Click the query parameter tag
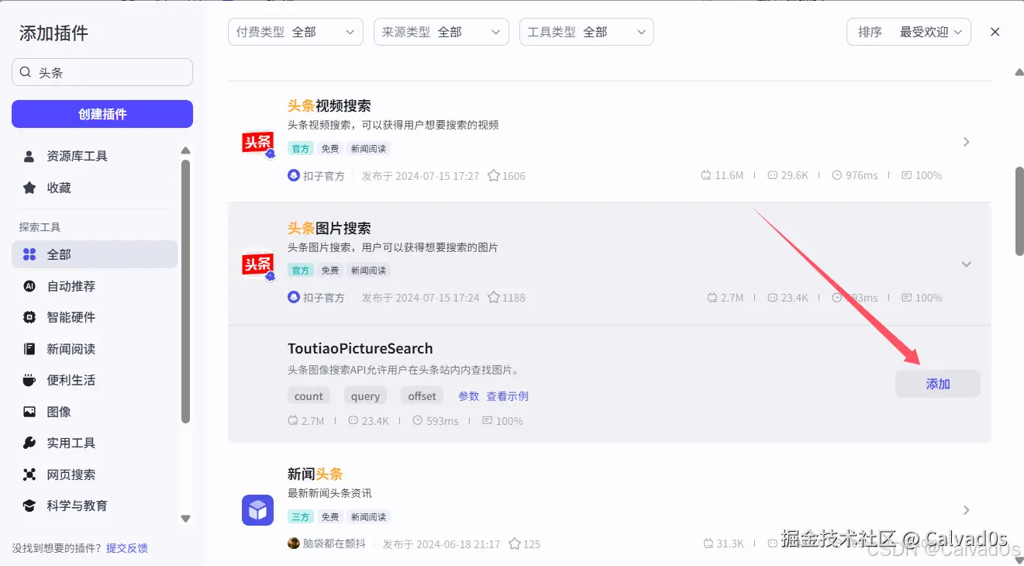 coord(365,396)
